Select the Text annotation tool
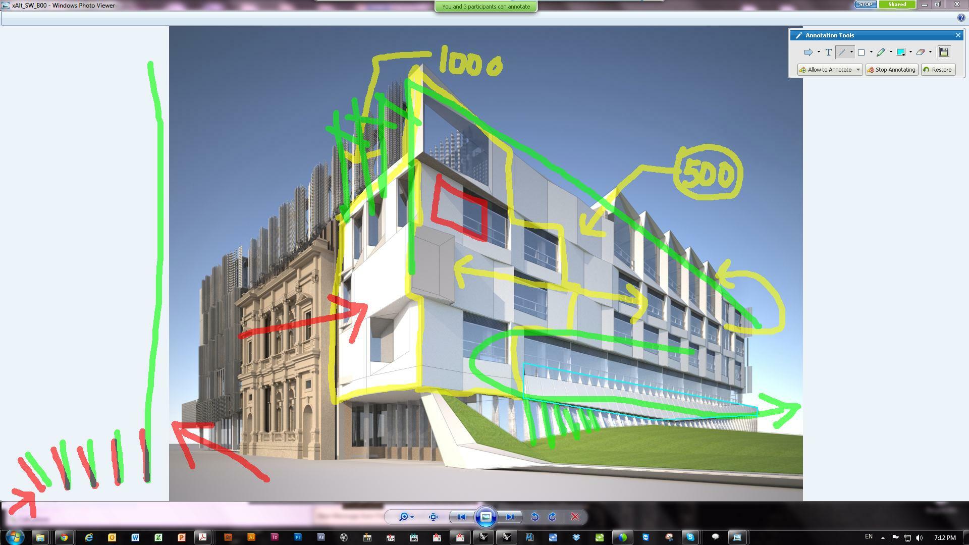Viewport: 969px width, 545px height. [828, 52]
